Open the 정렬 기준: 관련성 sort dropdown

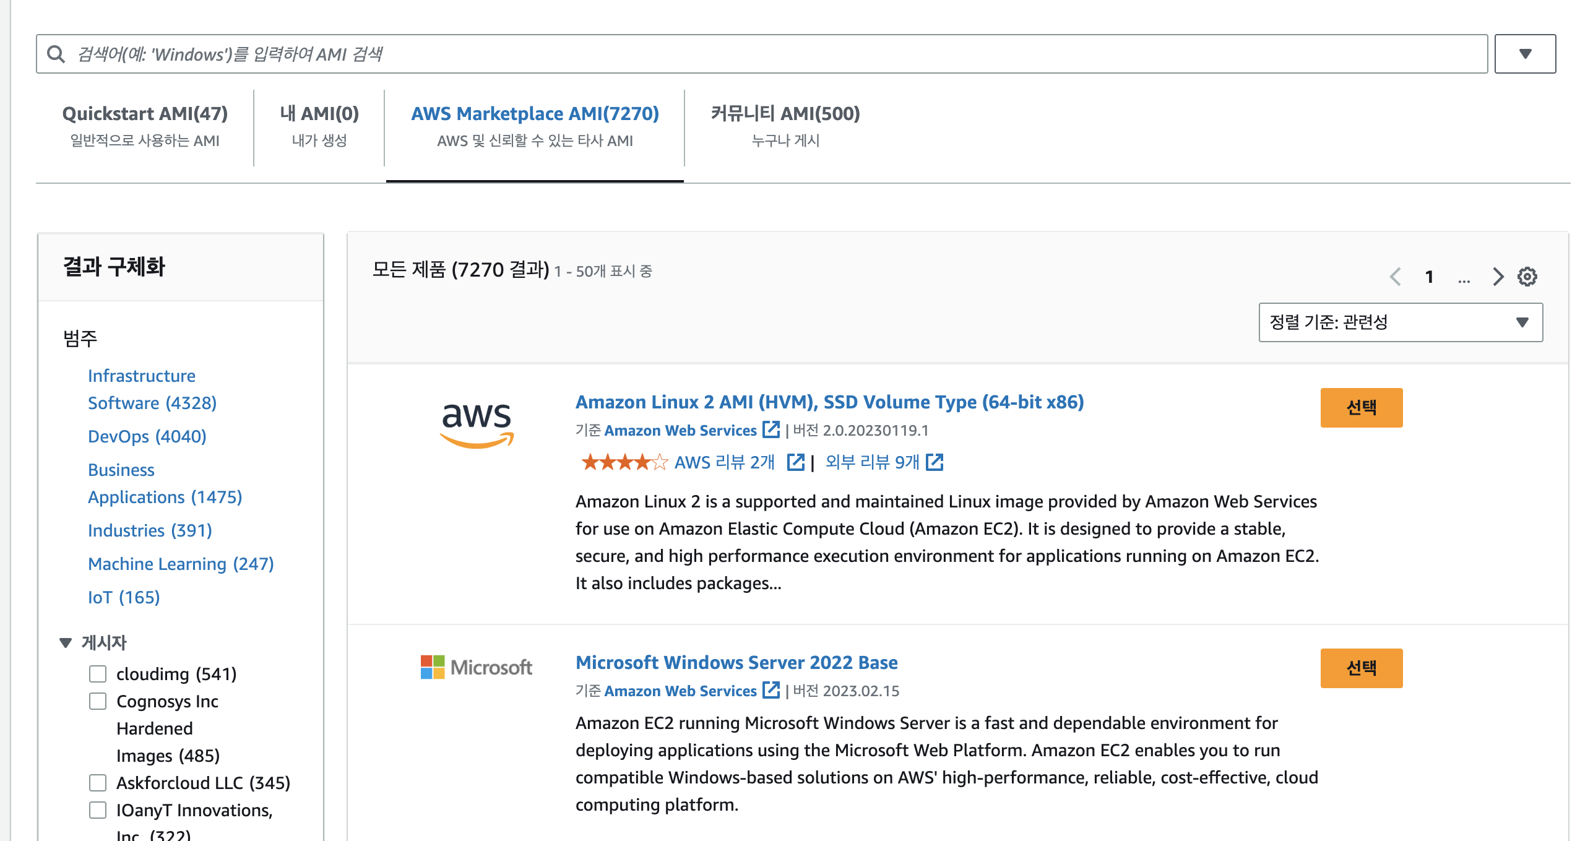pyautogui.click(x=1401, y=322)
